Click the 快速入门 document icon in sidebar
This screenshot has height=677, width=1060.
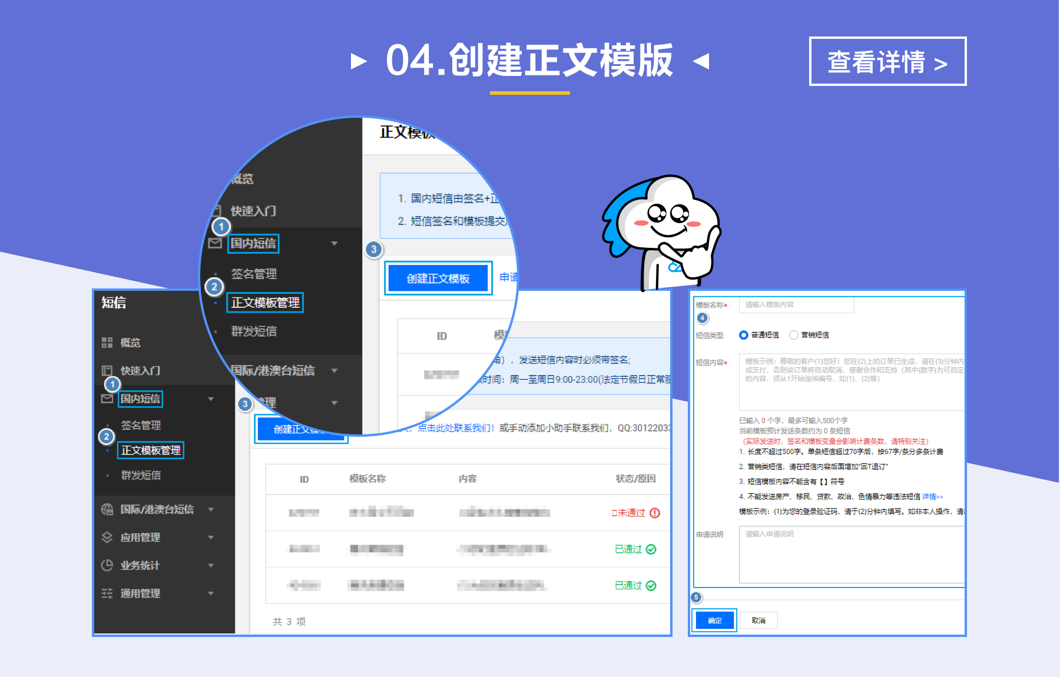[107, 371]
